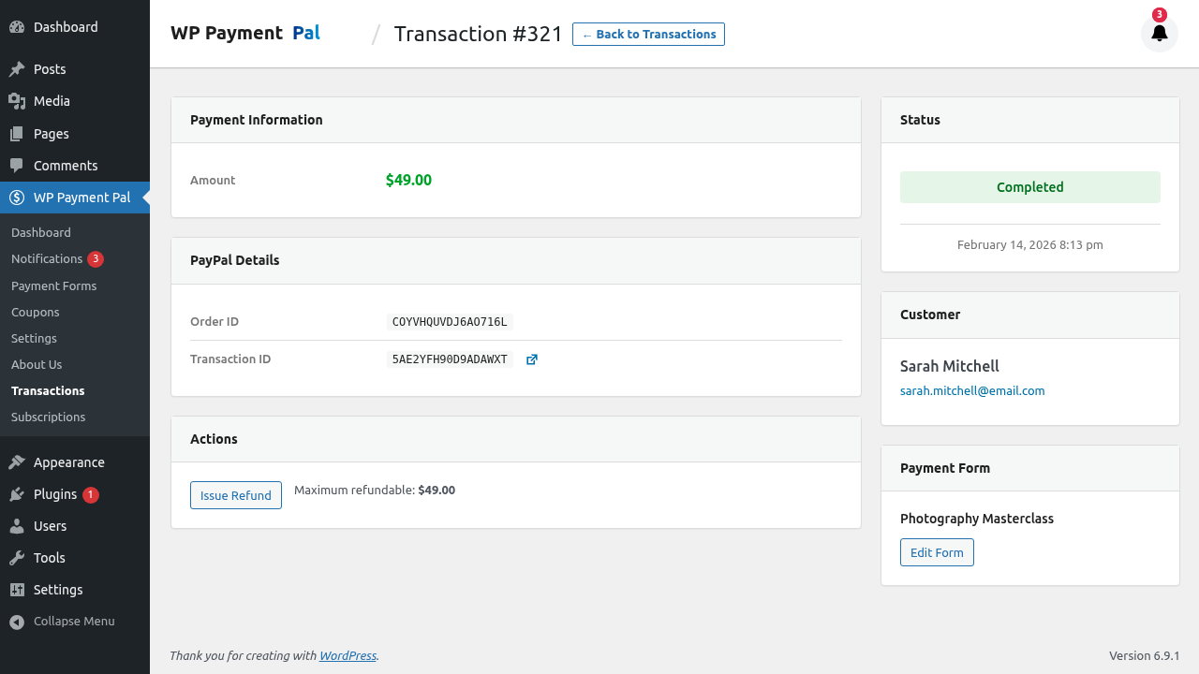Viewport: 1199px width, 674px height.
Task: Click the Issue Refund button
Action: (x=235, y=495)
